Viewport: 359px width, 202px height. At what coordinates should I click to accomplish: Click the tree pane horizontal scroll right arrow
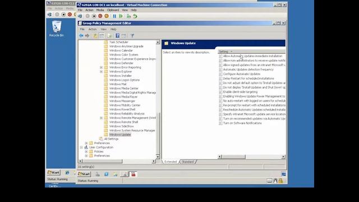tap(154, 161)
